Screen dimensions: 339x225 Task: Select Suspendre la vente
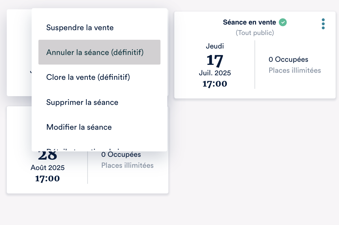80,28
